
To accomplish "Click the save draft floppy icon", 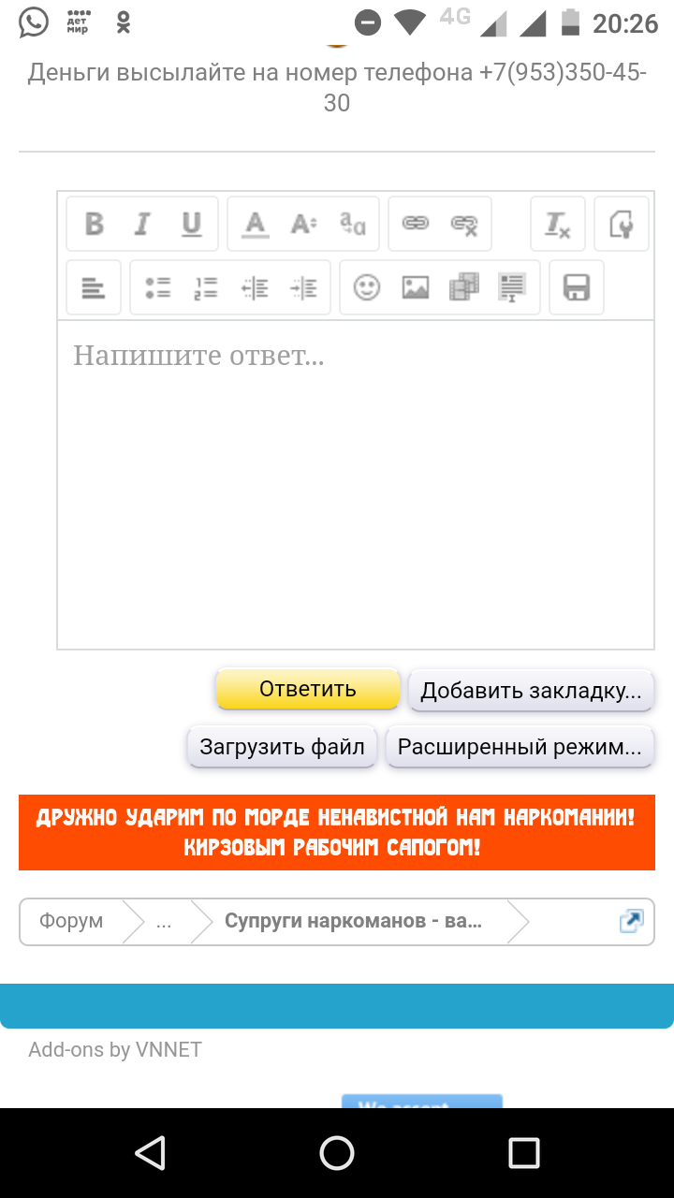I will 576,288.
